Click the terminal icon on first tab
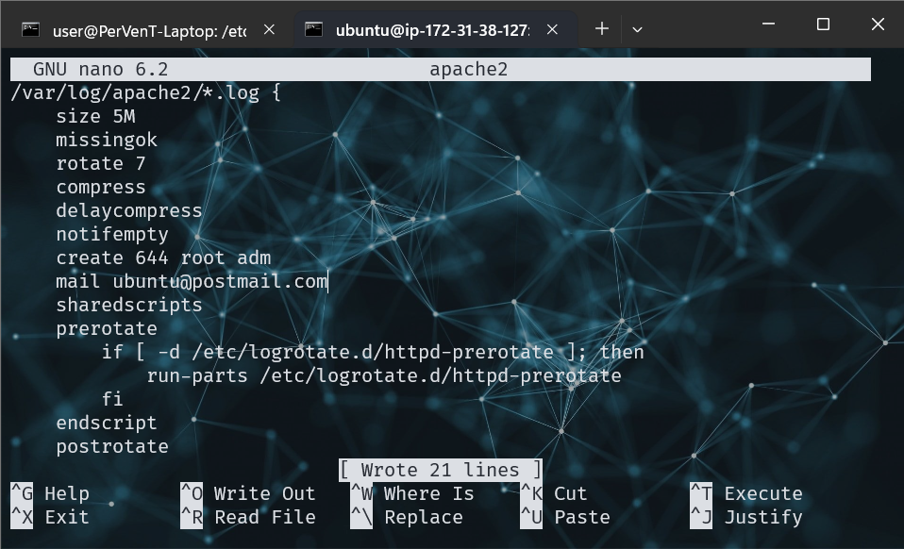Image resolution: width=904 pixels, height=549 pixels. [31, 30]
